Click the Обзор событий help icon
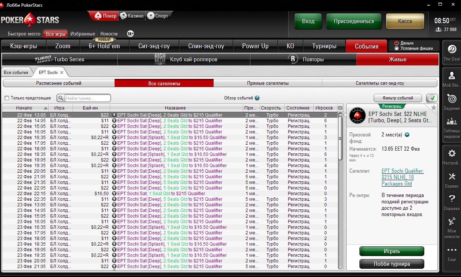The width and height of the screenshot is (461, 277). pos(257,98)
